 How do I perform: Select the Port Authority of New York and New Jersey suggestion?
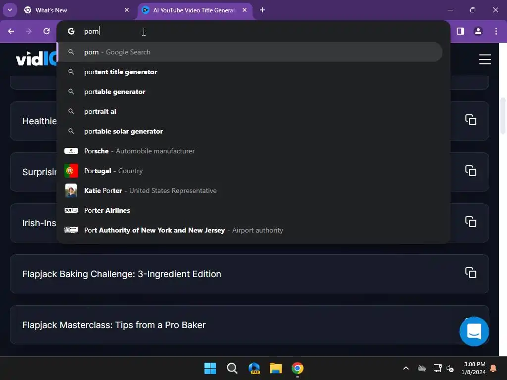point(250,230)
